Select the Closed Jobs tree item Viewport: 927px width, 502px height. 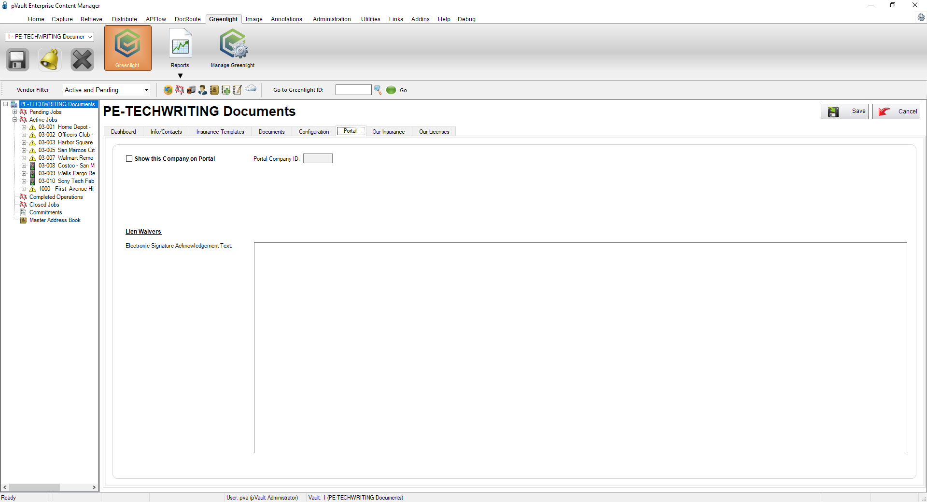coord(44,205)
